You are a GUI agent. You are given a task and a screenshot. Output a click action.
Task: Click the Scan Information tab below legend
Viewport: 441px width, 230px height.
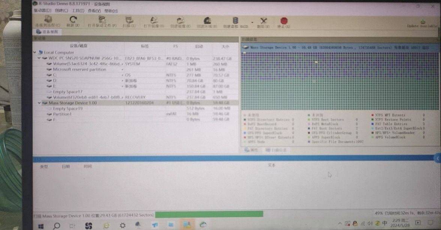(276, 150)
